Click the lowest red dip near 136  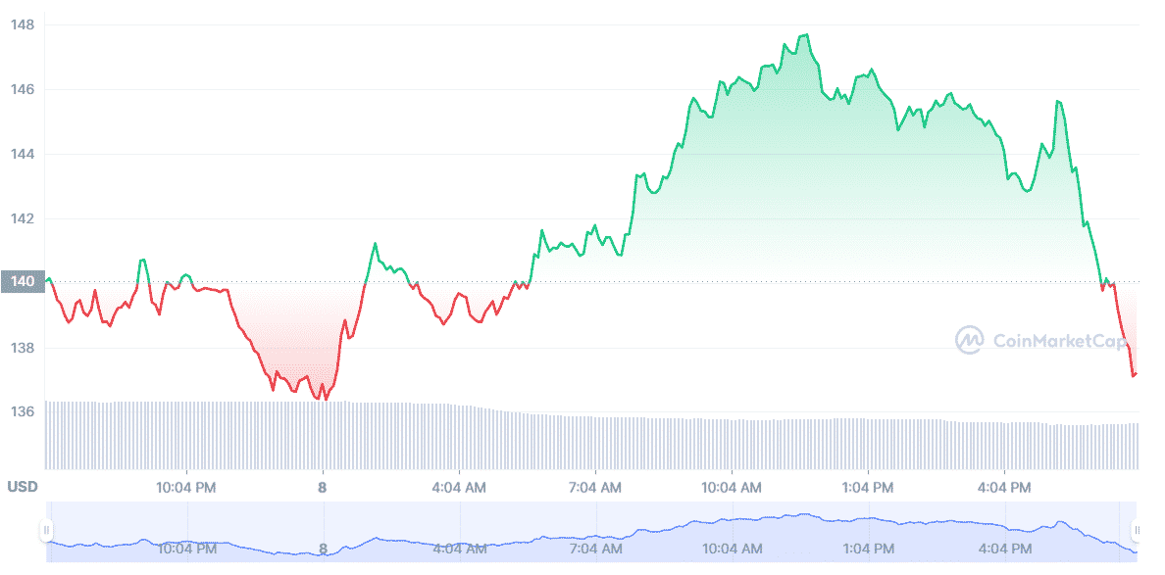click(x=325, y=399)
